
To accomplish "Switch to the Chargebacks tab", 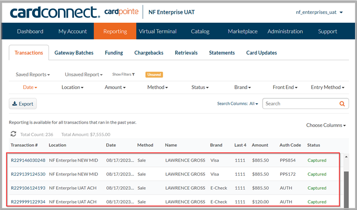I will pyautogui.click(x=149, y=53).
